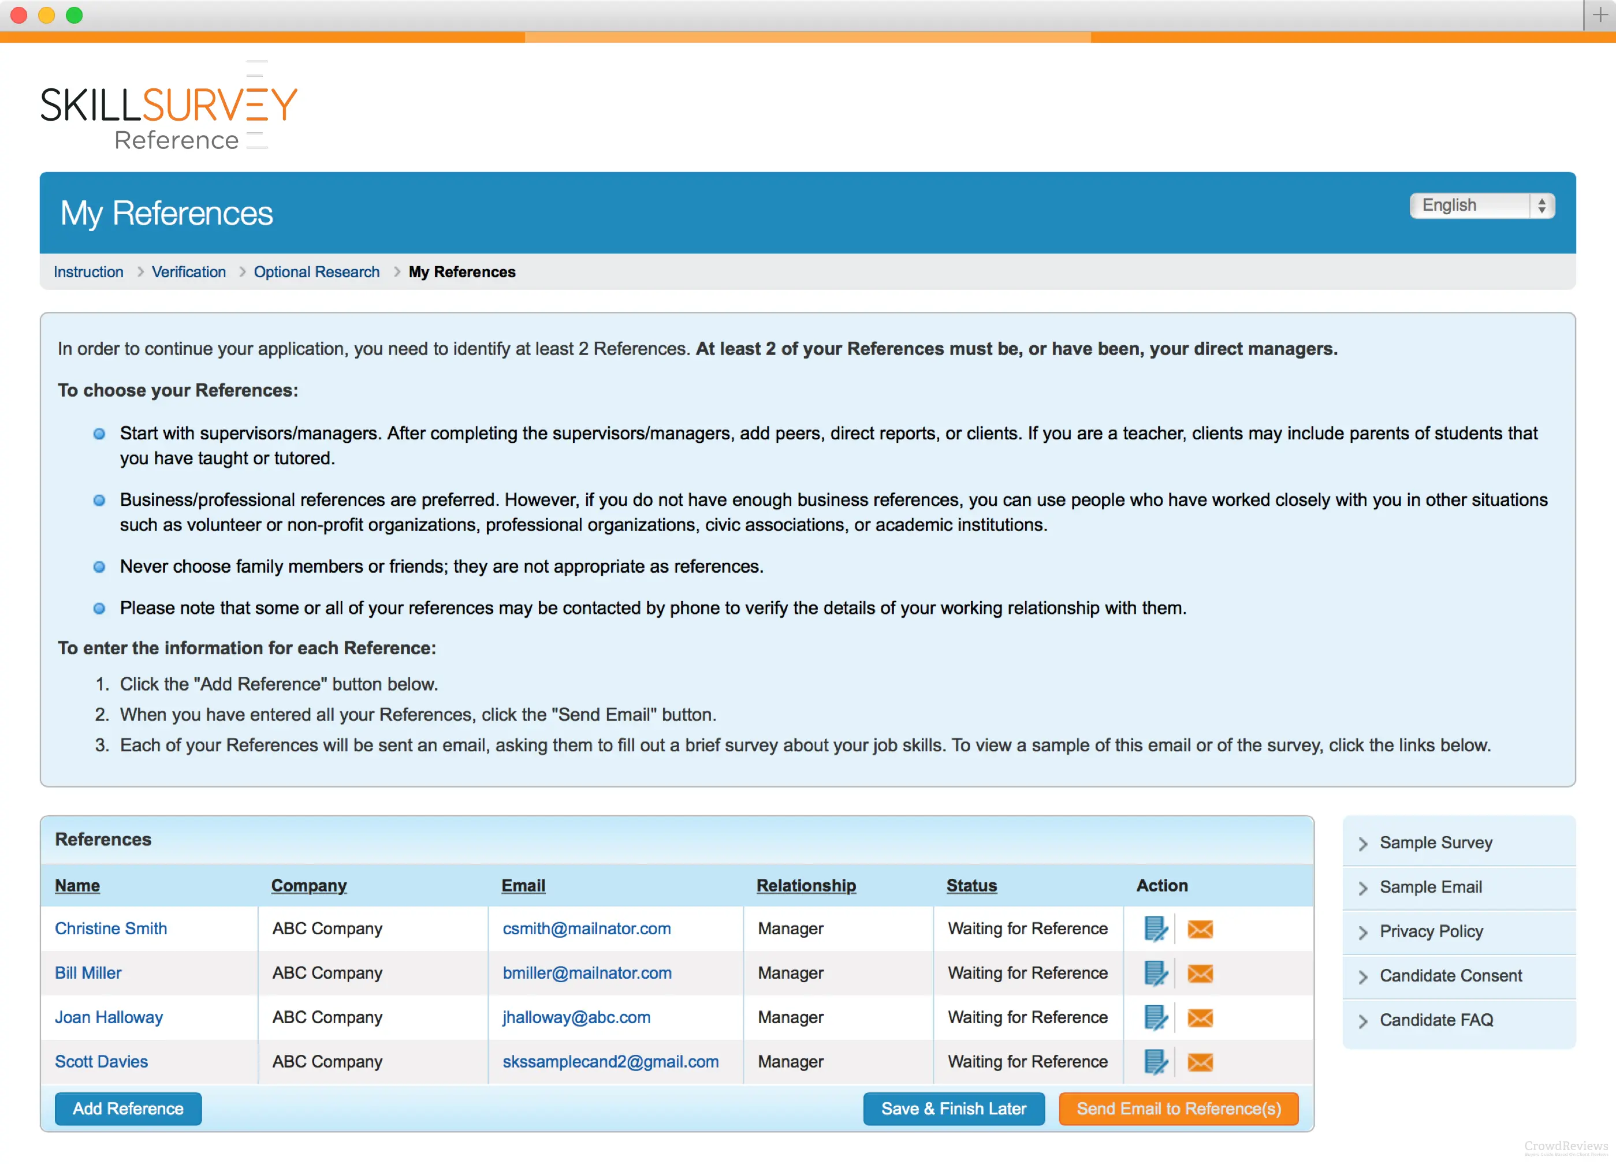Edit Joan Halloway reference via pencil icon
This screenshot has width=1616, height=1164.
point(1155,1017)
